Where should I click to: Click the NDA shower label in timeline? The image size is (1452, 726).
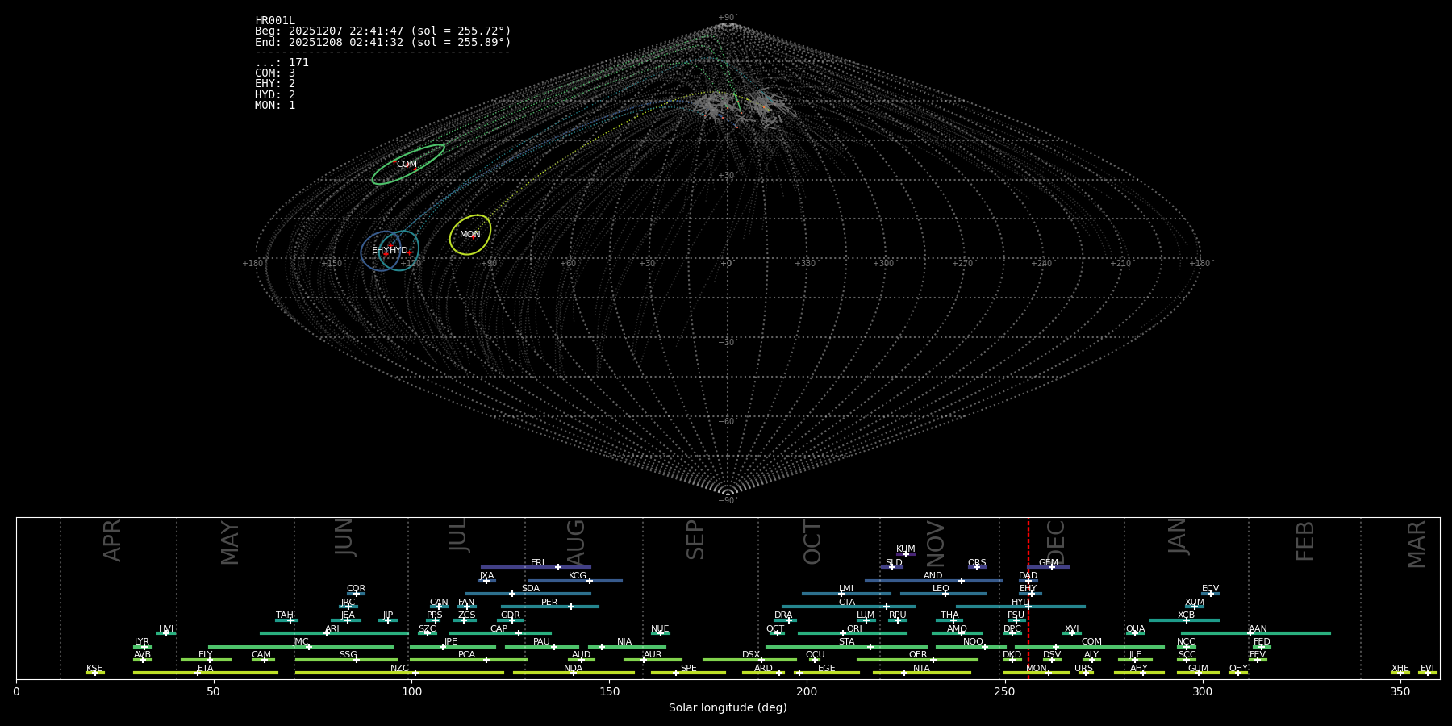point(574,669)
